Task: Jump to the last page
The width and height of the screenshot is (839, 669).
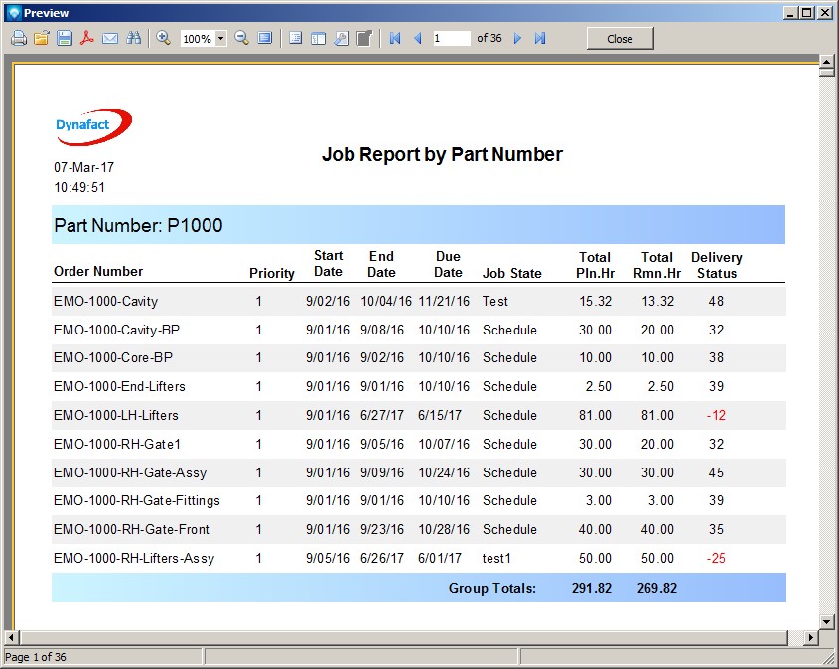Action: pos(540,39)
